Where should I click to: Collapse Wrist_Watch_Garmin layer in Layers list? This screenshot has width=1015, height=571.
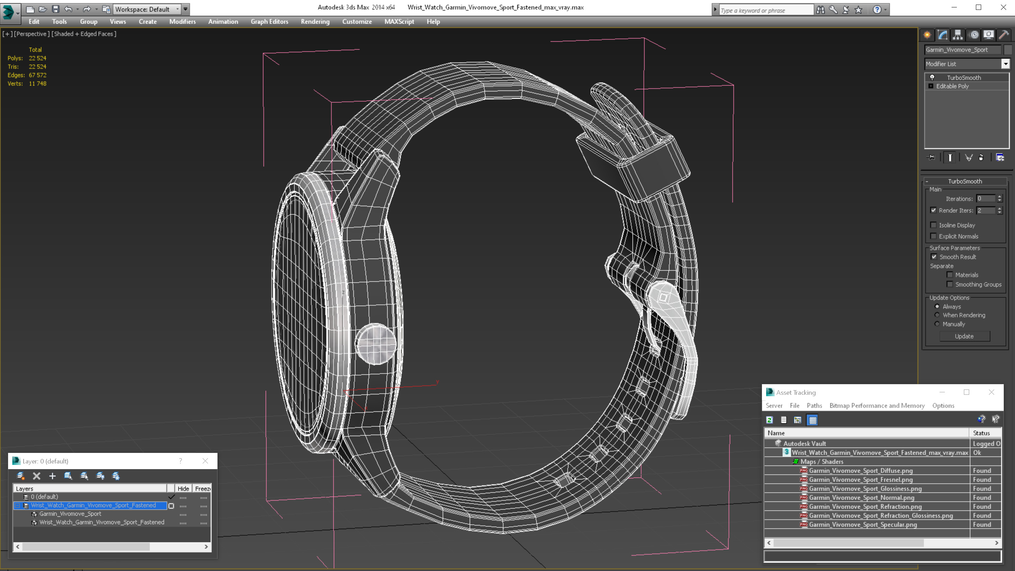[17, 505]
